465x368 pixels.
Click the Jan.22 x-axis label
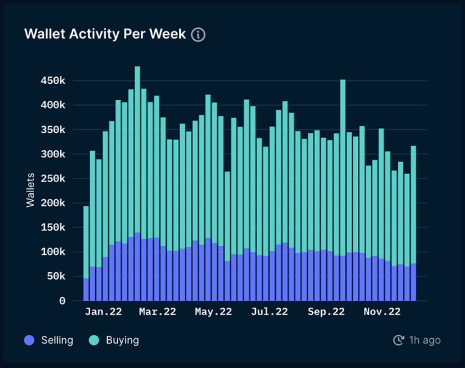point(103,312)
